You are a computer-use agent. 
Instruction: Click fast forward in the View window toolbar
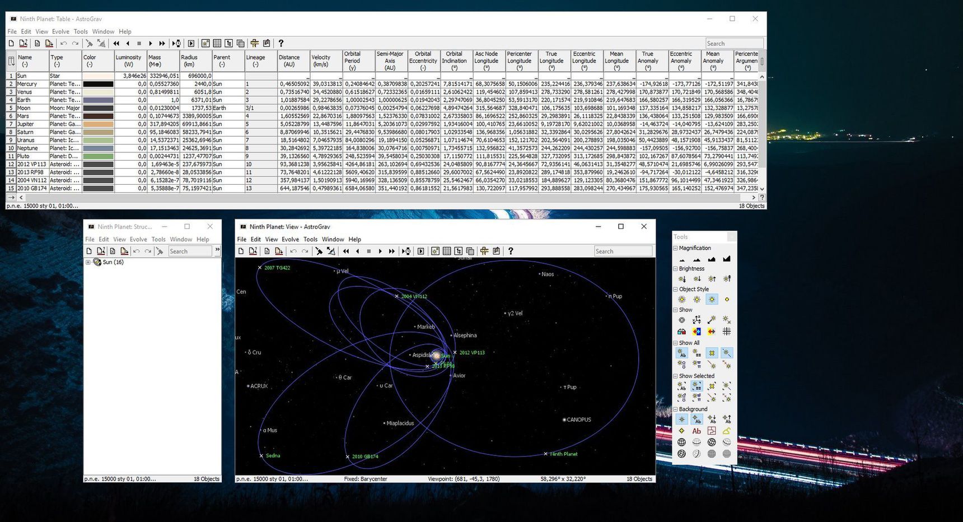tap(392, 251)
